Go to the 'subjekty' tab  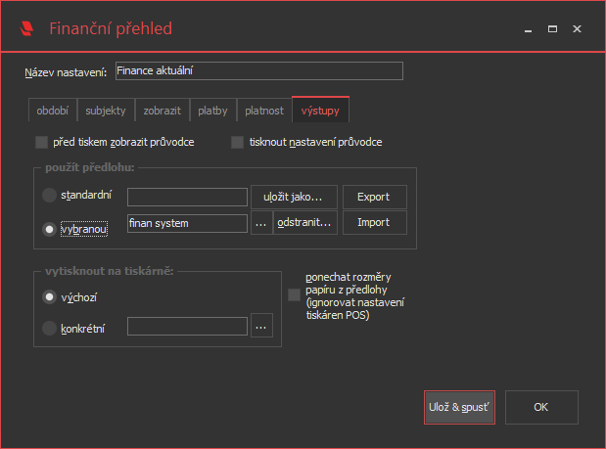106,111
